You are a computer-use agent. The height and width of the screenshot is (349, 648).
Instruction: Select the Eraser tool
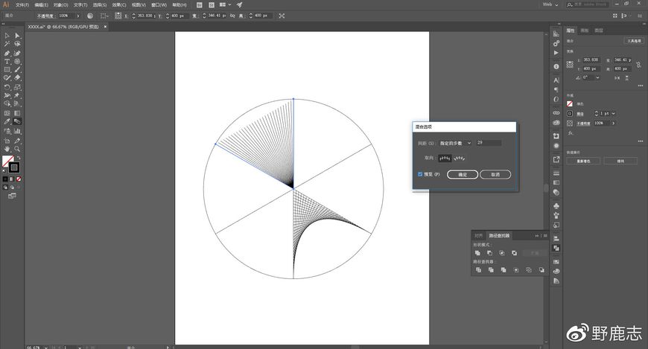pyautogui.click(x=17, y=77)
